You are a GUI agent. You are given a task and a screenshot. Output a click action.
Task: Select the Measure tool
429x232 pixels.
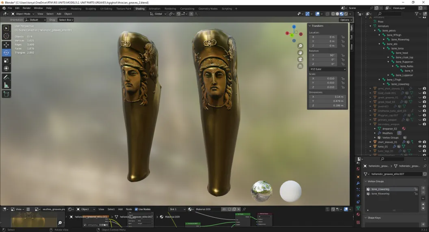click(6, 85)
